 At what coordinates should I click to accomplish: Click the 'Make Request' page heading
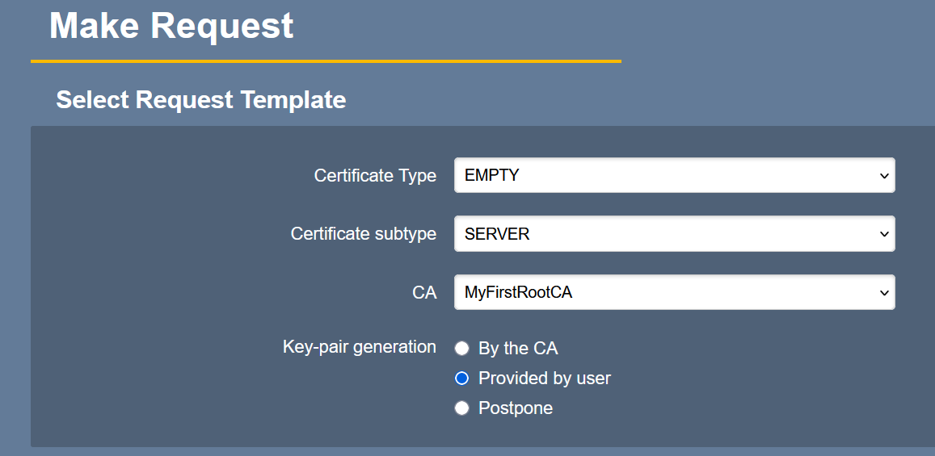point(171,26)
